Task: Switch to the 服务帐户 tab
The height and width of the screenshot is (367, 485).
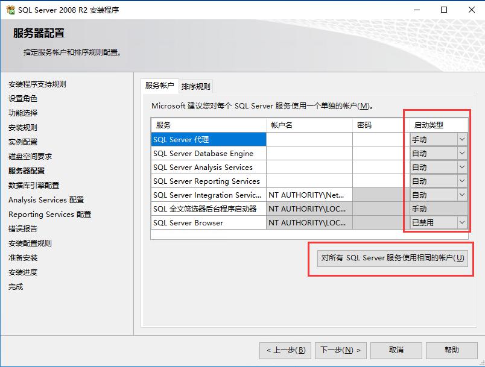Action: pyautogui.click(x=162, y=86)
